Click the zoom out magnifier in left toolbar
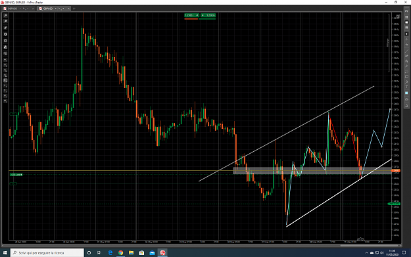 [x=5, y=21]
